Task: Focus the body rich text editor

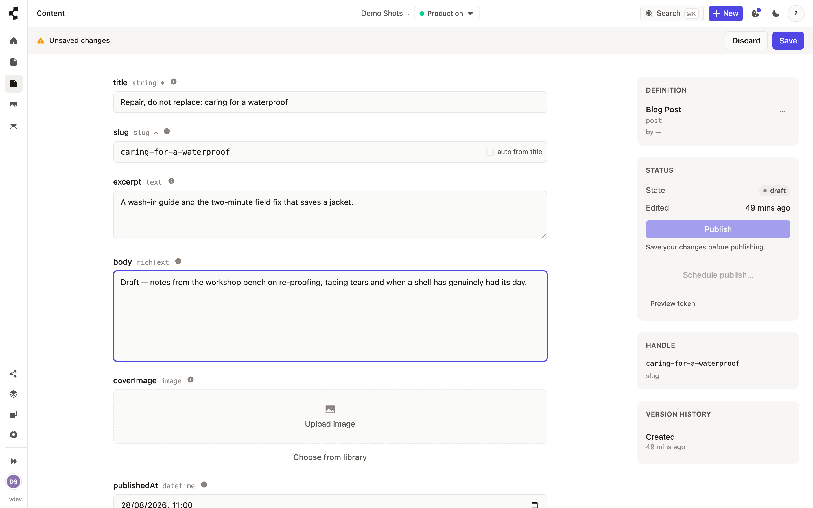Action: (330, 316)
